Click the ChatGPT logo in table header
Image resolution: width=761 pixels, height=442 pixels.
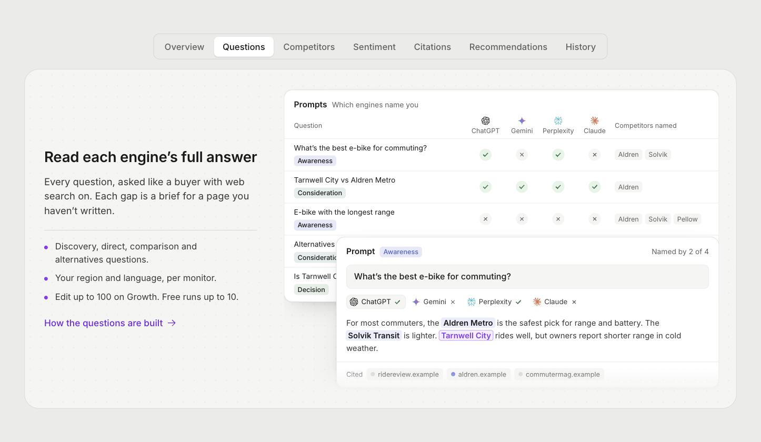(485, 121)
